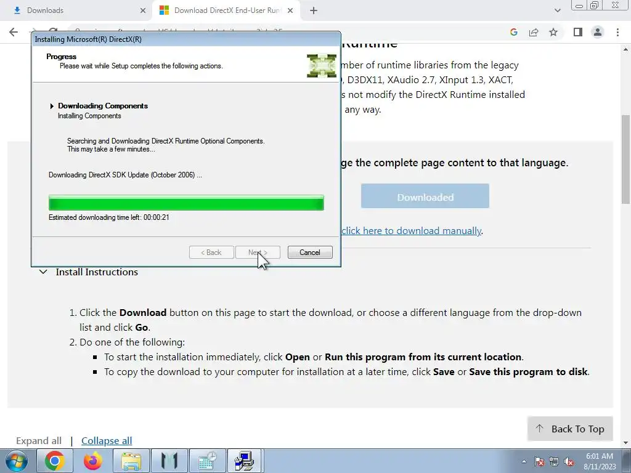Click the network tray icon
The width and height of the screenshot is (631, 473).
tap(554, 462)
